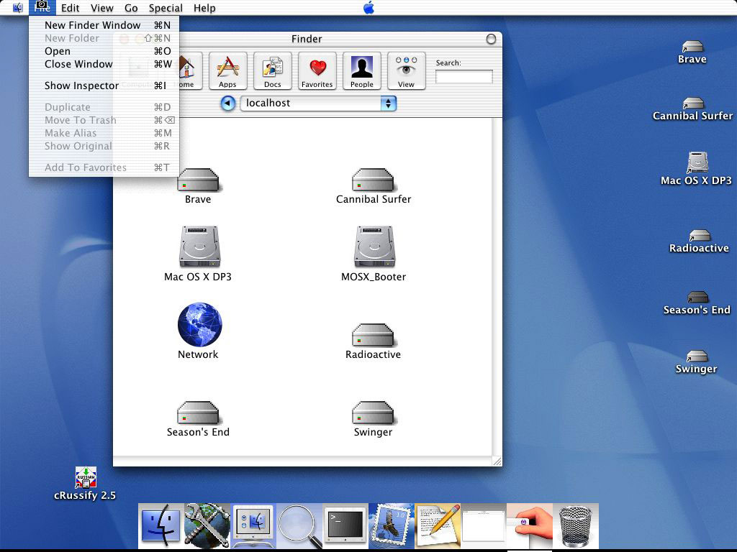This screenshot has width=737, height=552.
Task: Open the Go menu
Action: (131, 8)
